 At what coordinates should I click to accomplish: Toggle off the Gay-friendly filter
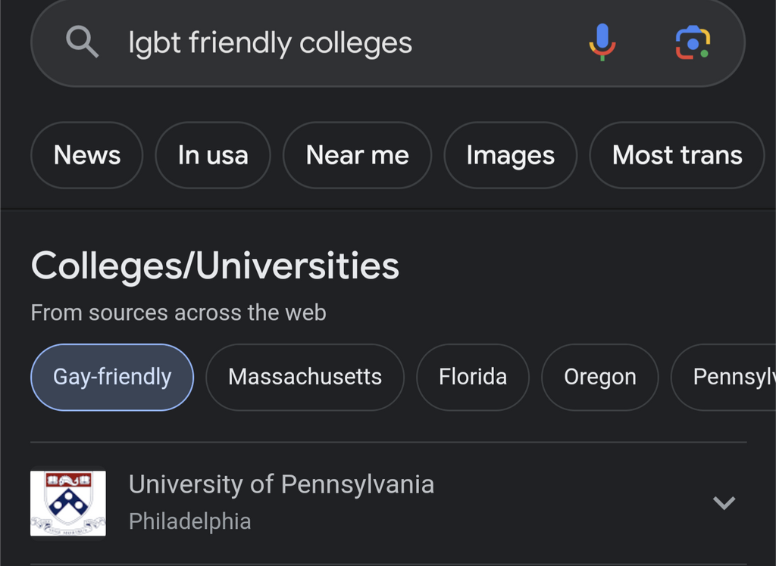(x=112, y=377)
